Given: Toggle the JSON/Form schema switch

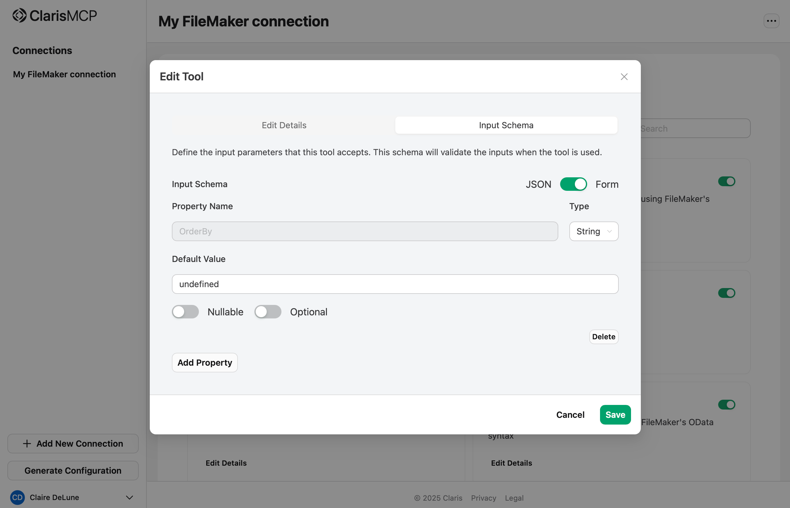Looking at the screenshot, I should coord(573,184).
